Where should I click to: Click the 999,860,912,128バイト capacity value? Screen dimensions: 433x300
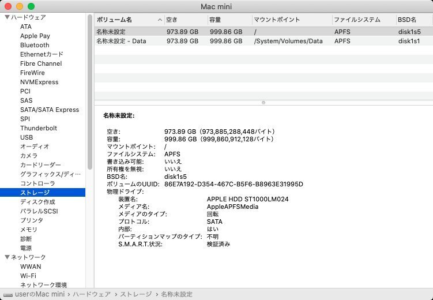coord(238,139)
